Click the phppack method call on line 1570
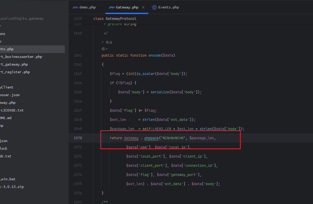 151,138
